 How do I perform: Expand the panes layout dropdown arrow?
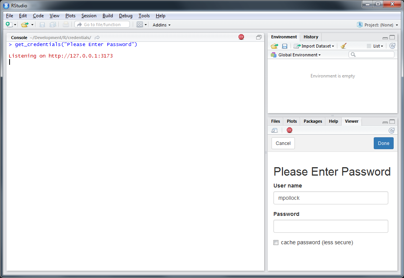coord(146,25)
